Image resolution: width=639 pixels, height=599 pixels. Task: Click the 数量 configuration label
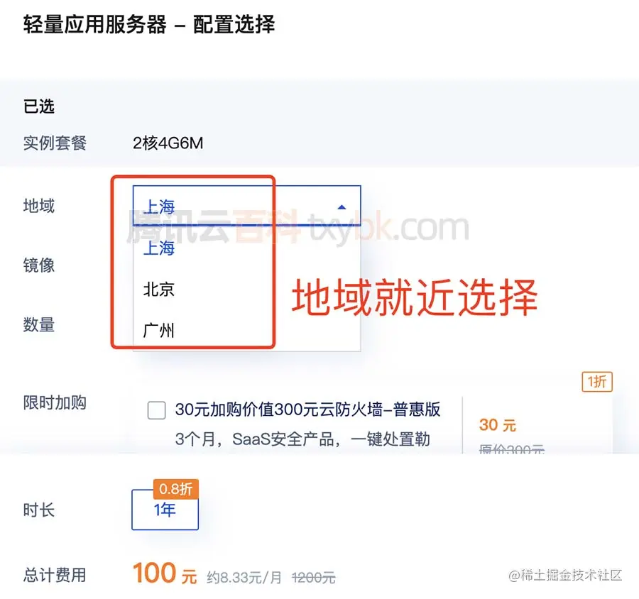38,325
